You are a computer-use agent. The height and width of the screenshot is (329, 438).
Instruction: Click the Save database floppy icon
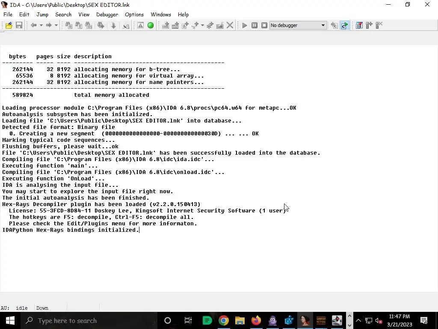[19, 25]
